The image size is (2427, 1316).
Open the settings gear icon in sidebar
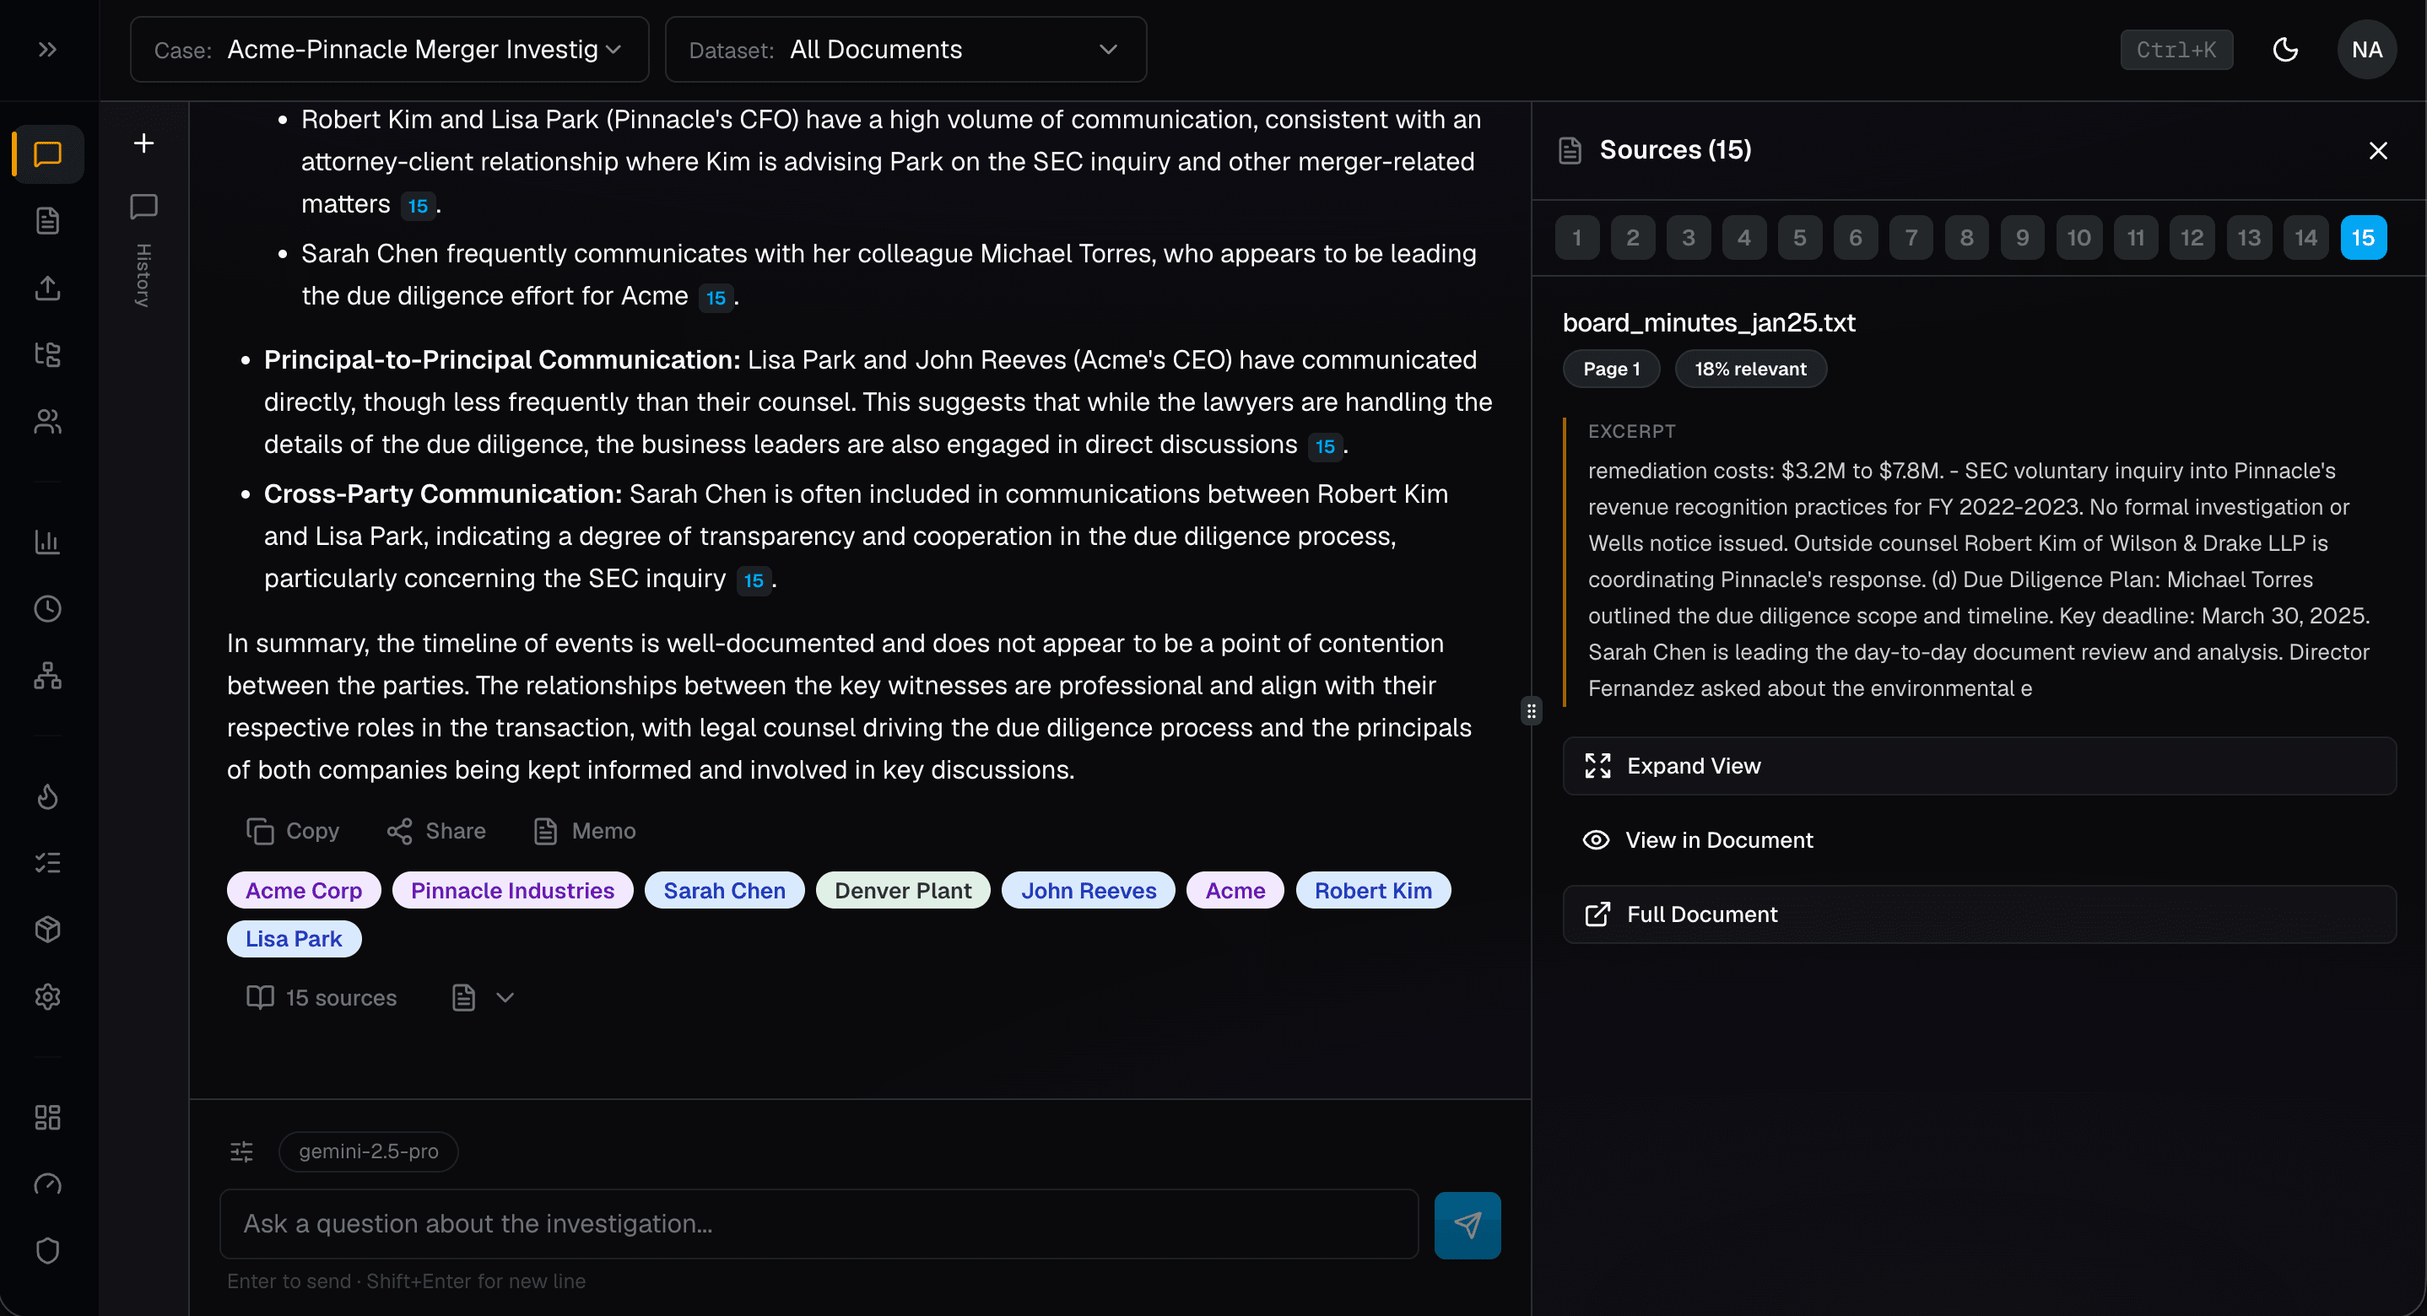(x=48, y=996)
